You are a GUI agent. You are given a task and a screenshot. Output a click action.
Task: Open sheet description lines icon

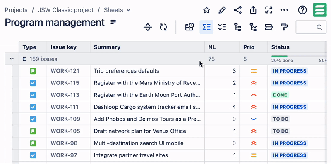113,22
